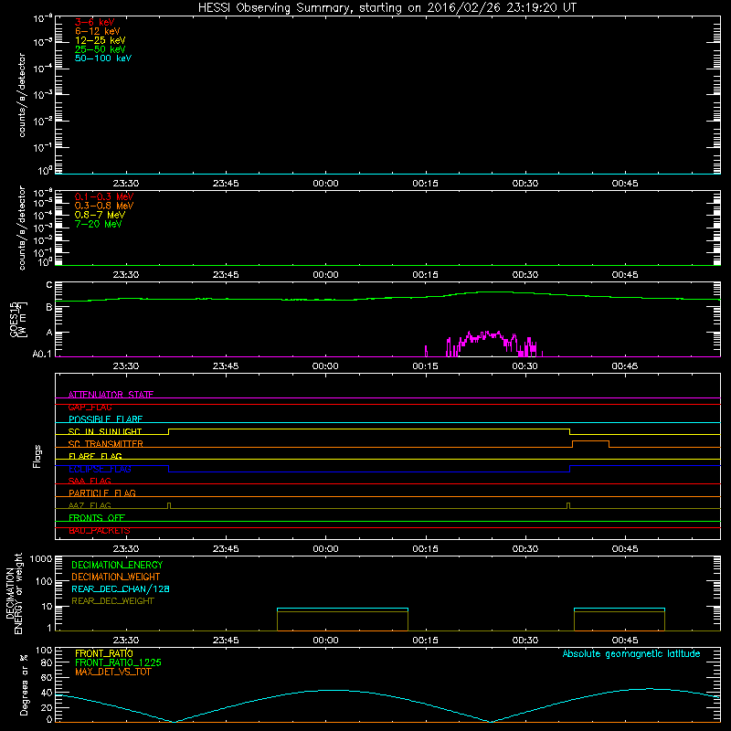Click the FRONT_RATIO_1225 legend label
This screenshot has width=731, height=731.
coord(118,662)
